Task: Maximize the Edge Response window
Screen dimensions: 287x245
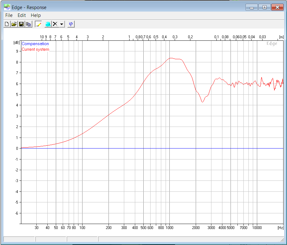Action: click(264, 7)
